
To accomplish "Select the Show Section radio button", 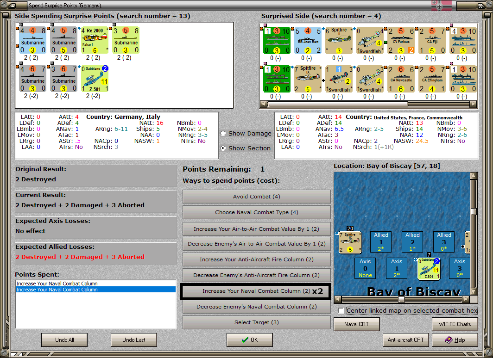I will click(223, 148).
